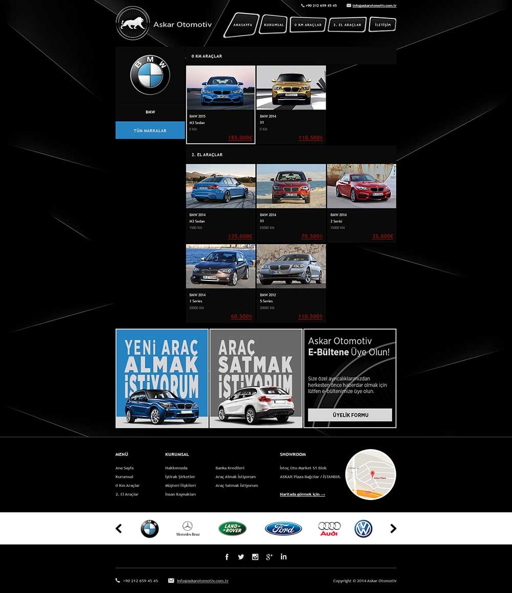Open the 0 KM ARAÇLAR menu item

click(308, 25)
